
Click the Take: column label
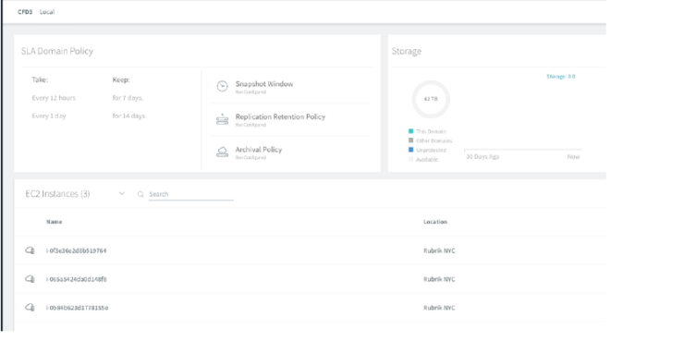coord(40,79)
